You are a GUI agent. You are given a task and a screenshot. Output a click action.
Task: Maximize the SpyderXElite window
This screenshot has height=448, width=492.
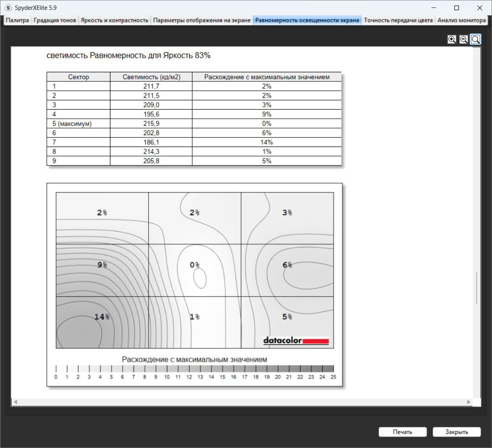[x=457, y=8]
